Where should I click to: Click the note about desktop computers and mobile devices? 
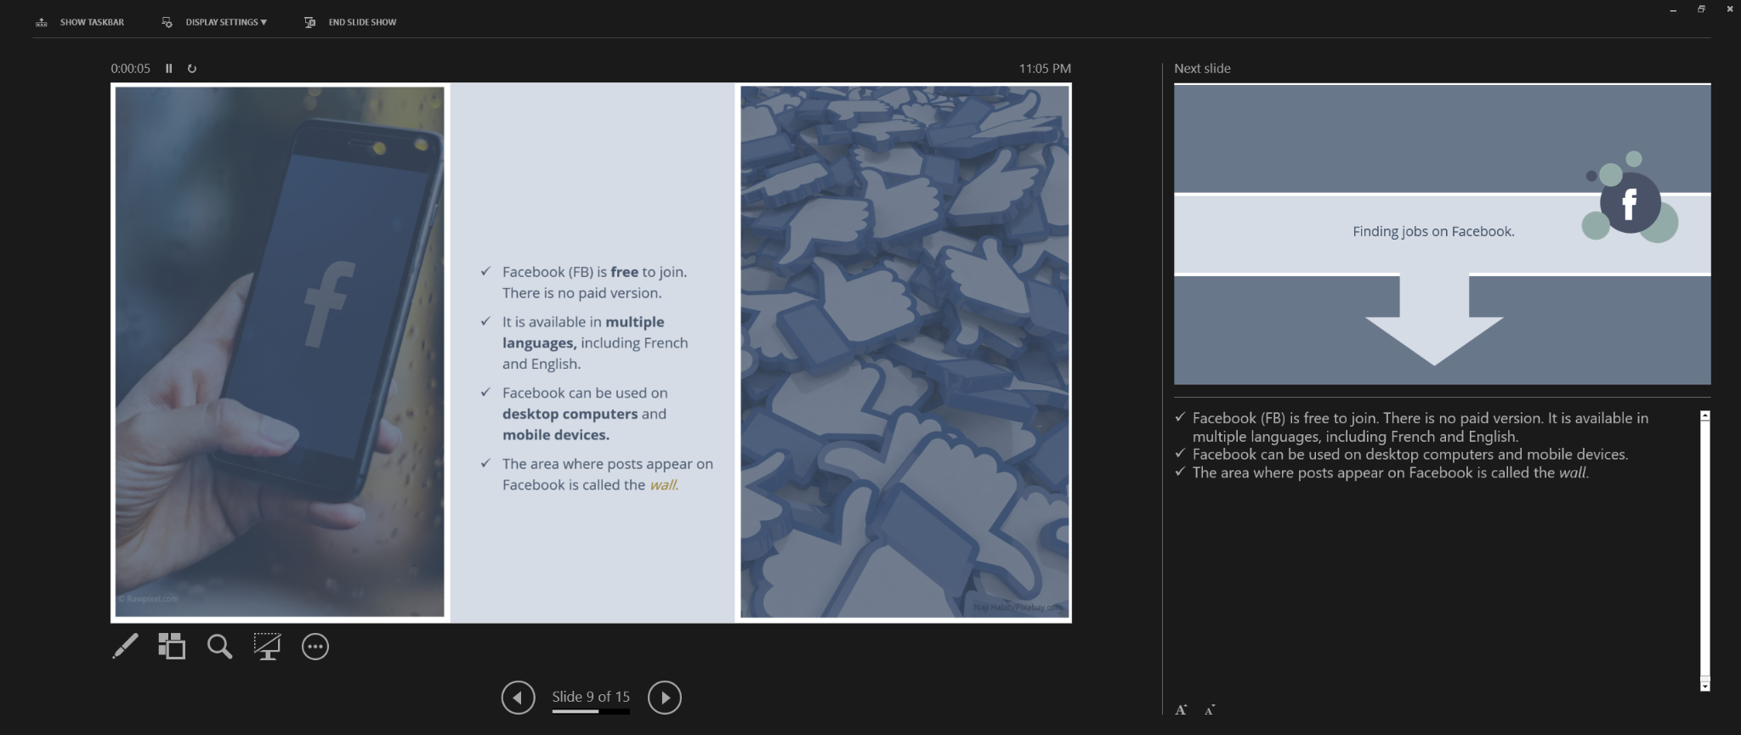pos(1409,455)
